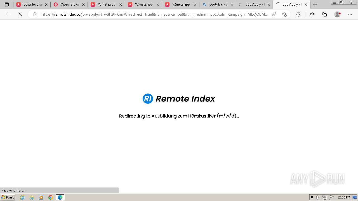Switch to the Download video tab

32,4
